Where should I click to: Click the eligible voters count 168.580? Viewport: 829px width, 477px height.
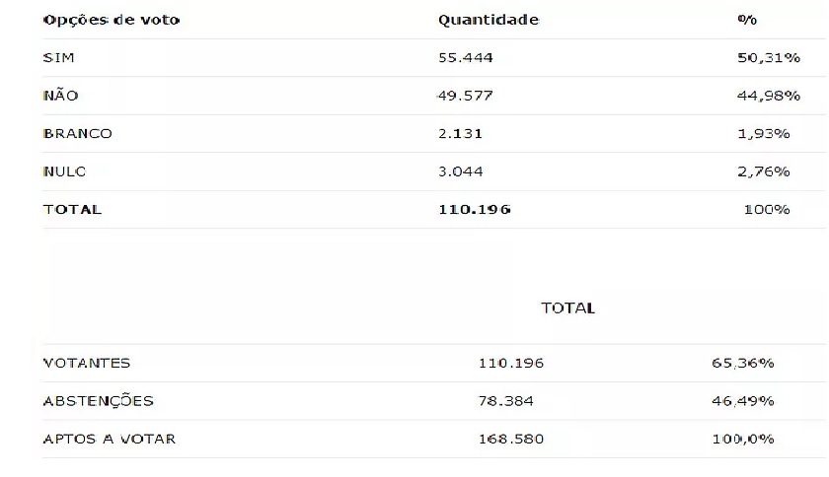pyautogui.click(x=511, y=439)
